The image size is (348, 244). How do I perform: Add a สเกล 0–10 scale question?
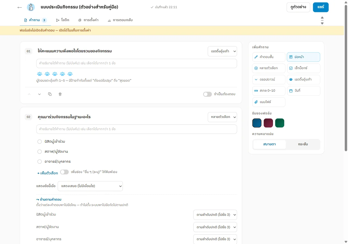point(269,91)
